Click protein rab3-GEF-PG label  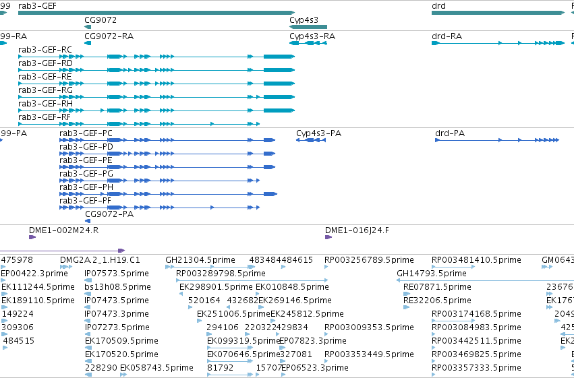[86, 174]
